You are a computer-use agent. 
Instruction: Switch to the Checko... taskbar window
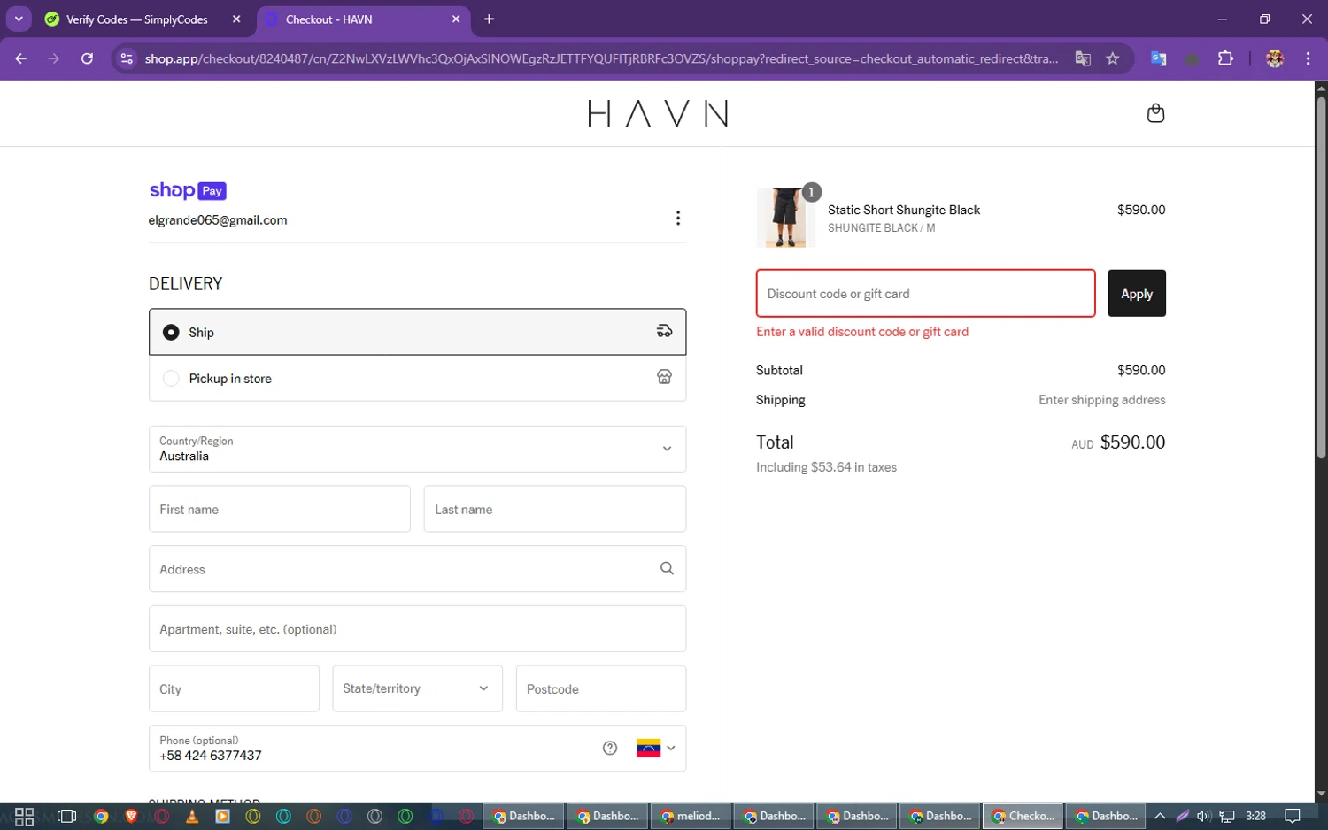1023,816
